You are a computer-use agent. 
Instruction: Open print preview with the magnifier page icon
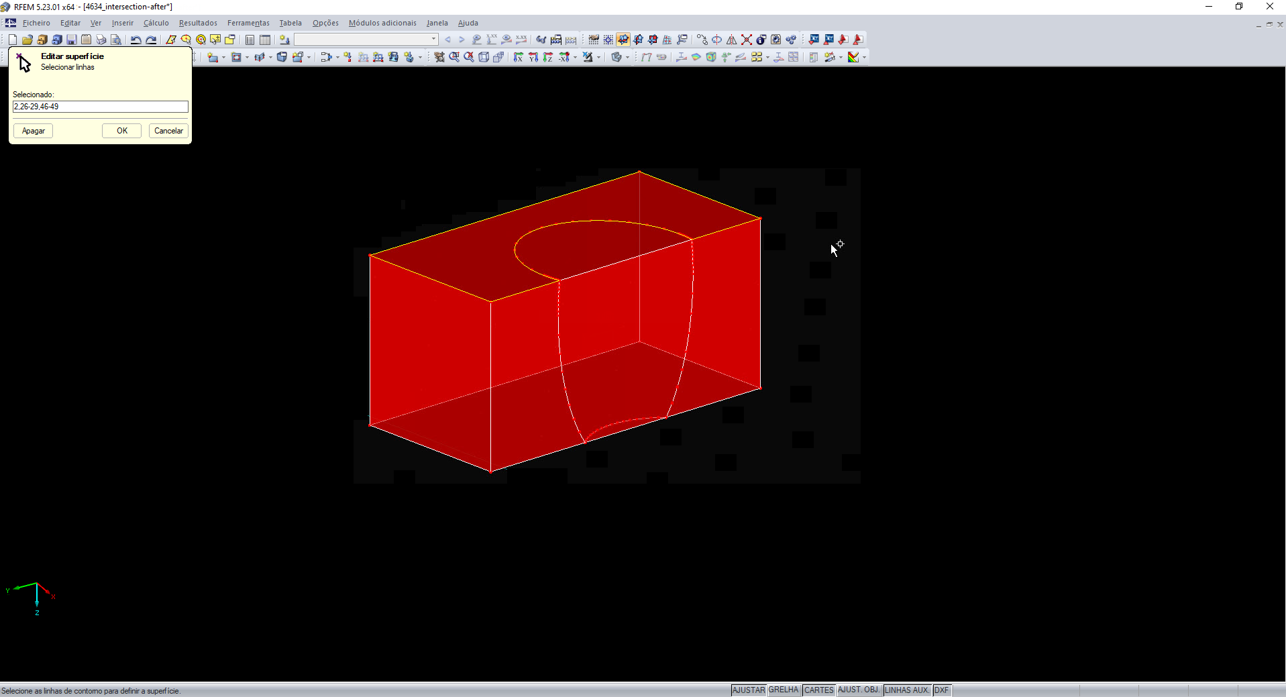[116, 40]
